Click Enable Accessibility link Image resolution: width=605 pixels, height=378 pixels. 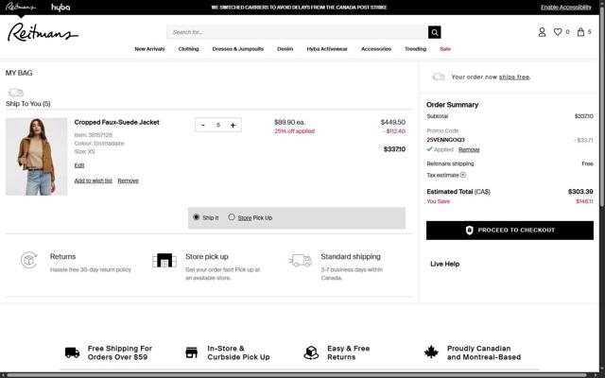tap(565, 7)
